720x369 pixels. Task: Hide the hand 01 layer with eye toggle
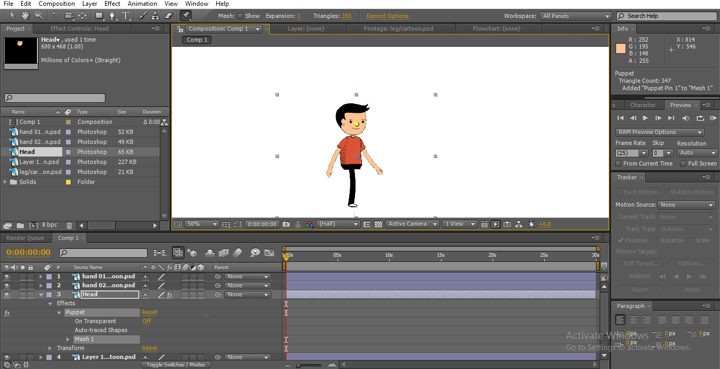7,277
